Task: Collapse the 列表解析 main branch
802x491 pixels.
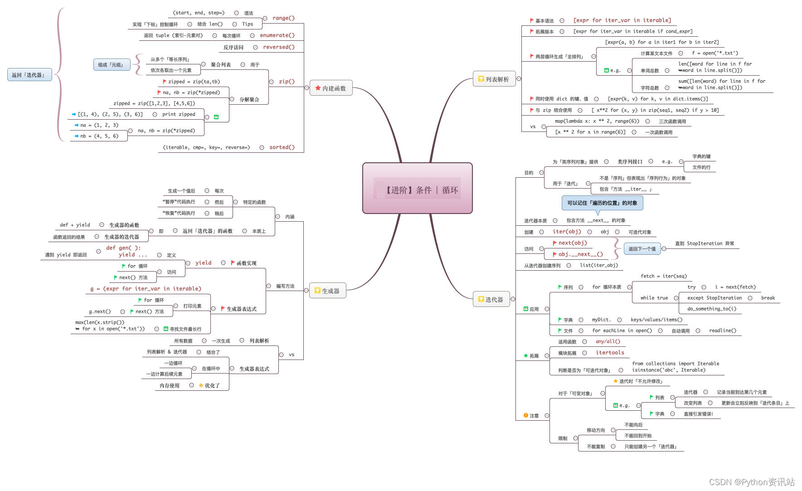Action: tap(519, 79)
